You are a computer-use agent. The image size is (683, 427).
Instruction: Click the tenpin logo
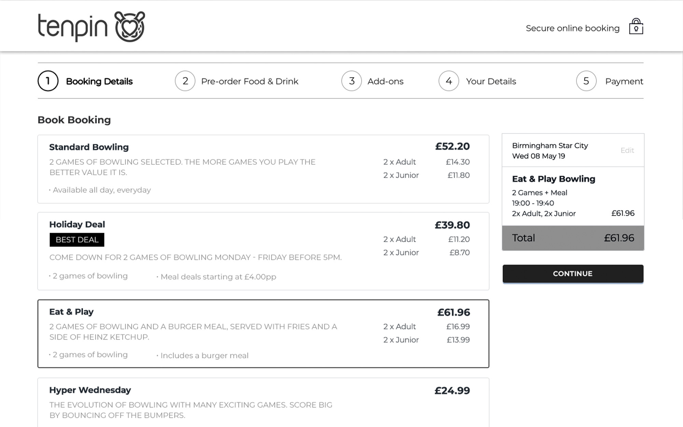[91, 27]
